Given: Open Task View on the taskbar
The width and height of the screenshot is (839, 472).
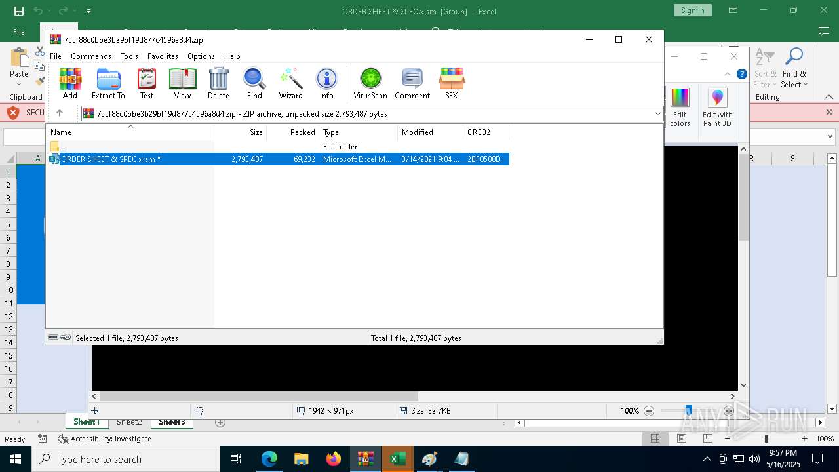Looking at the screenshot, I should 236,459.
